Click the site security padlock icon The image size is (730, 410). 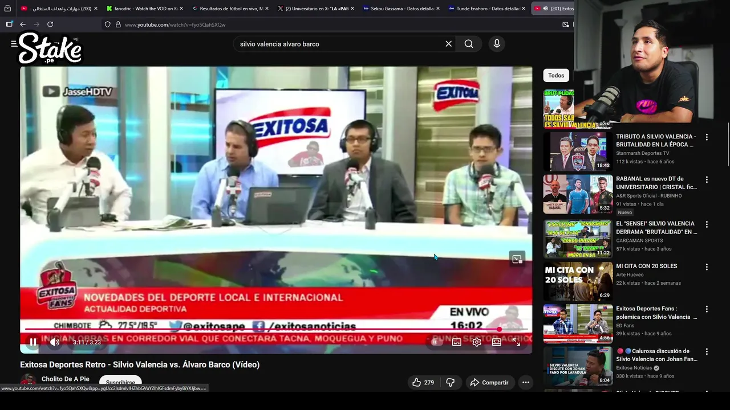[x=118, y=24]
